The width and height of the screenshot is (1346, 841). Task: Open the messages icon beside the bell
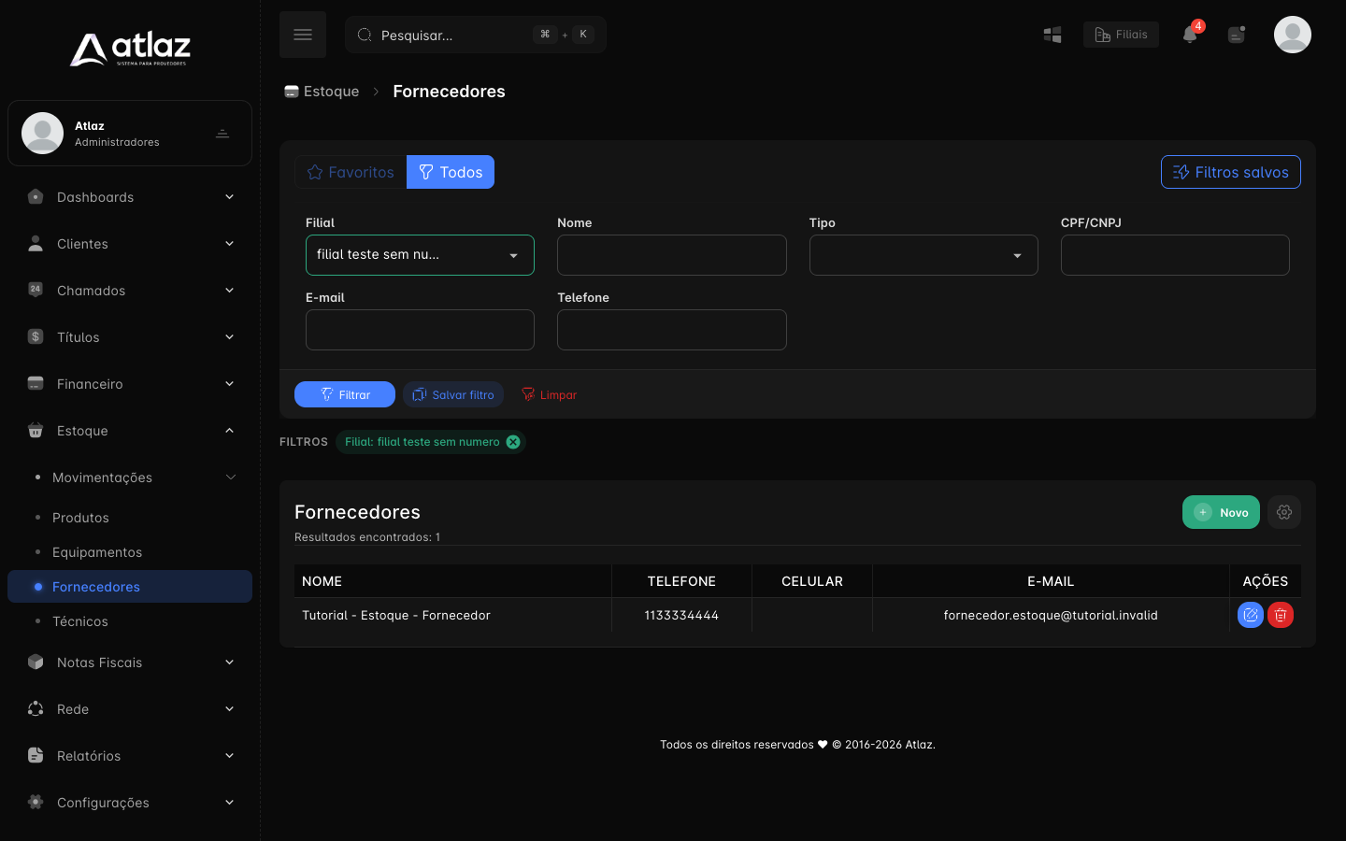1237,35
